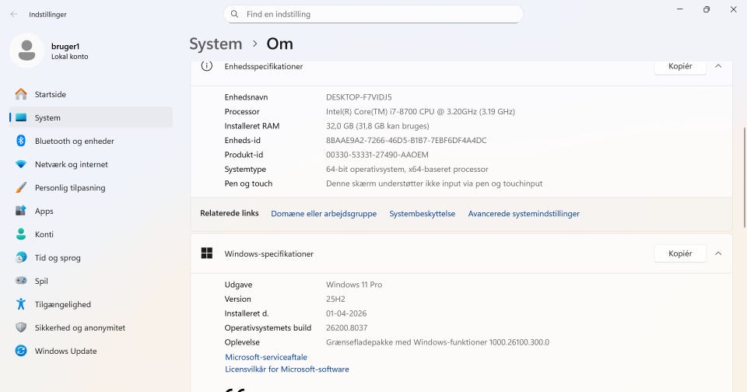Collapse the Windows-specifikationer section chevron
This screenshot has width=747, height=392.
[718, 254]
